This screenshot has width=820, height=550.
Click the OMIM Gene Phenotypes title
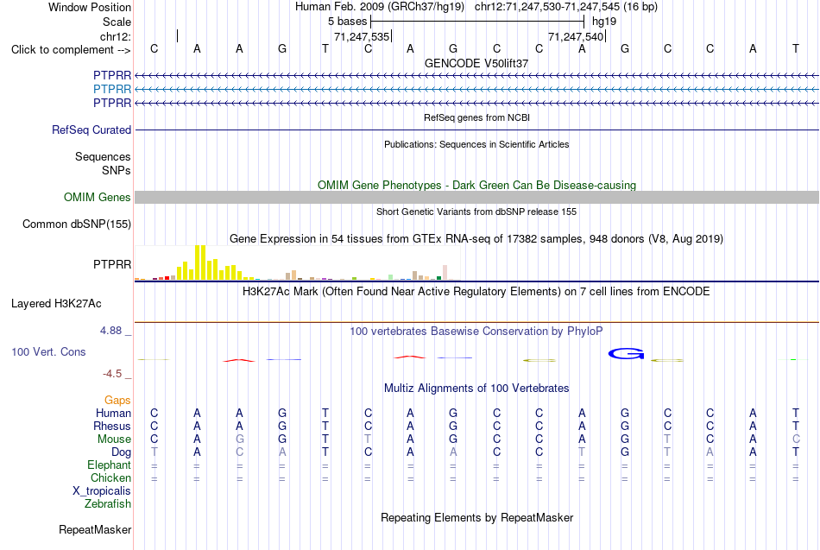476,186
